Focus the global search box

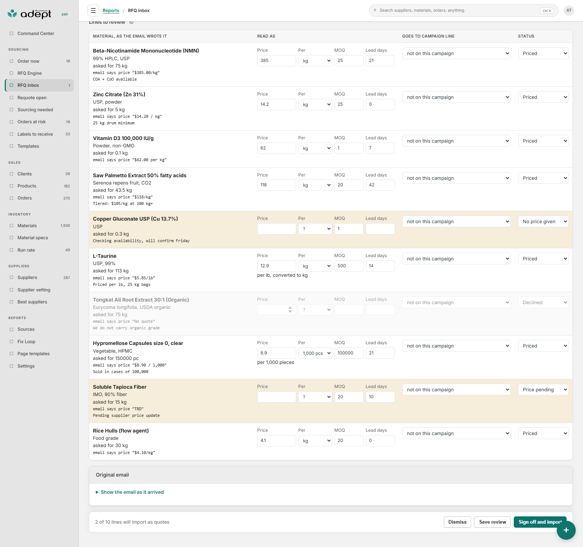(463, 11)
